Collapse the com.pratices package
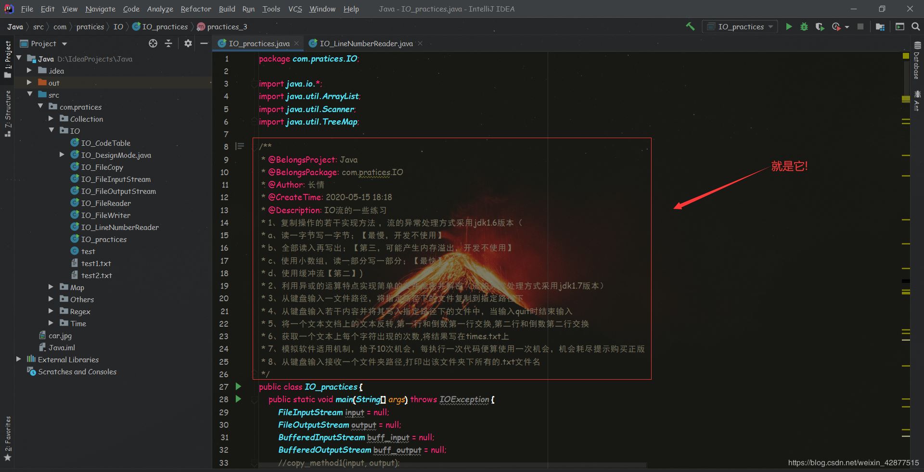This screenshot has height=472, width=924. click(x=40, y=106)
